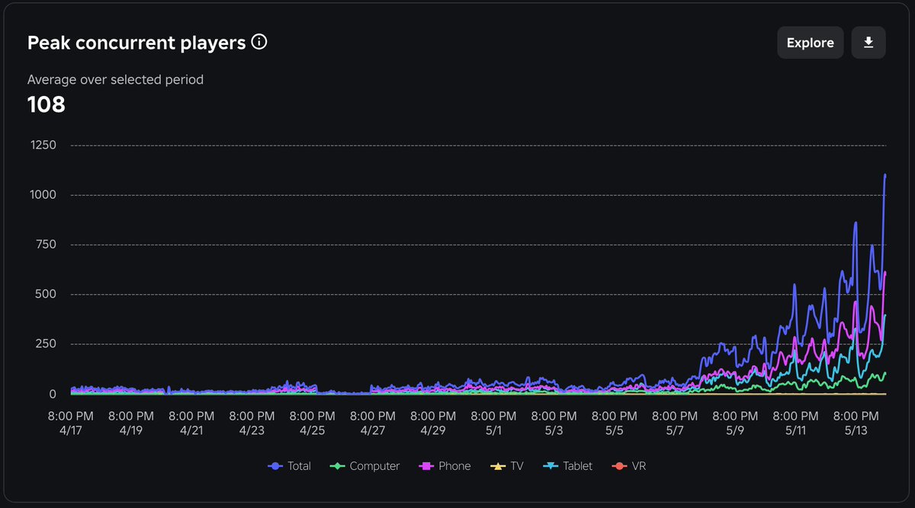Toggle the Total series in legend

pos(290,466)
